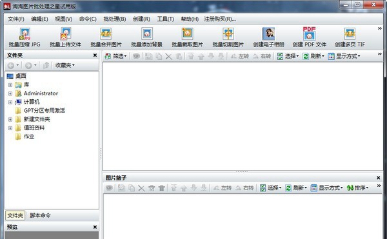Close the 文件夹 panel
This screenshot has width=387, height=239.
tap(95, 55)
